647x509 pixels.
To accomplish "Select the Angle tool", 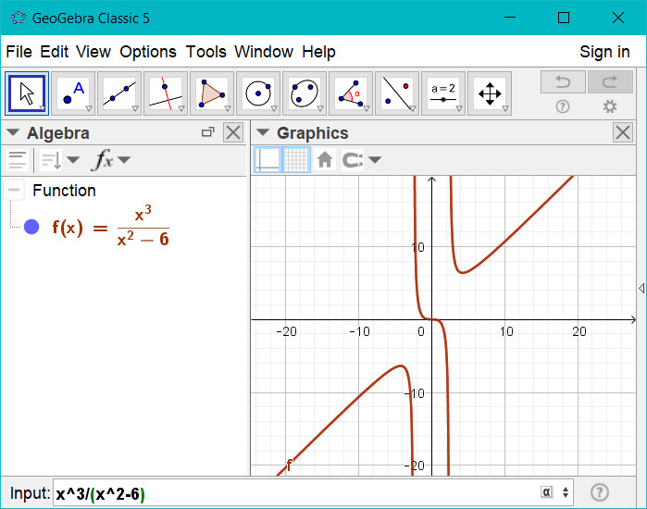I will coord(350,93).
